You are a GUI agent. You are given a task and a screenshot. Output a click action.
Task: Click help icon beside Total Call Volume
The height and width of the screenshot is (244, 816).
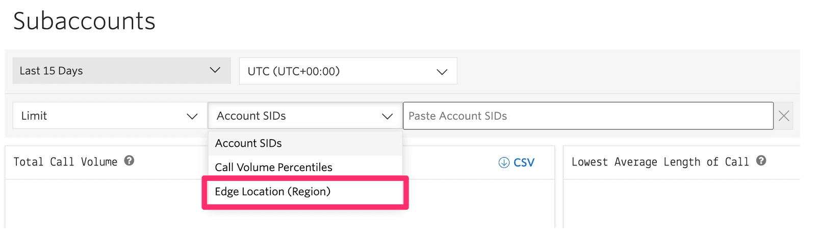(x=130, y=161)
